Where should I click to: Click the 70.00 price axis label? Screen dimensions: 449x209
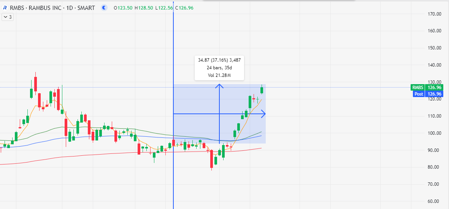tap(434, 184)
